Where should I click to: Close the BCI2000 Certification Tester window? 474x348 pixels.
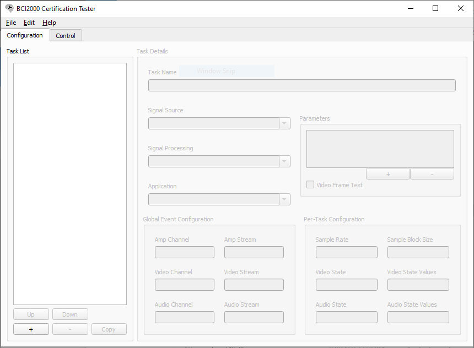point(460,8)
